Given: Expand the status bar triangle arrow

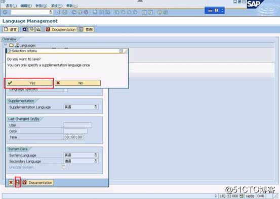Looking at the screenshot, I should [x=216, y=196].
